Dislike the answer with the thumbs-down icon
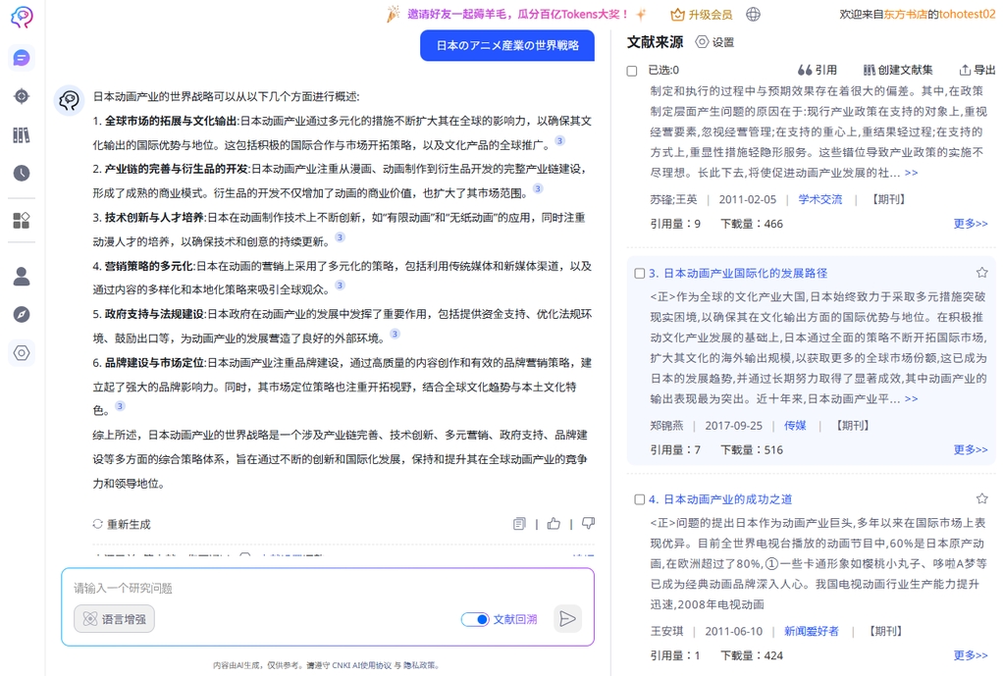Image resolution: width=1003 pixels, height=676 pixels. pos(588,524)
